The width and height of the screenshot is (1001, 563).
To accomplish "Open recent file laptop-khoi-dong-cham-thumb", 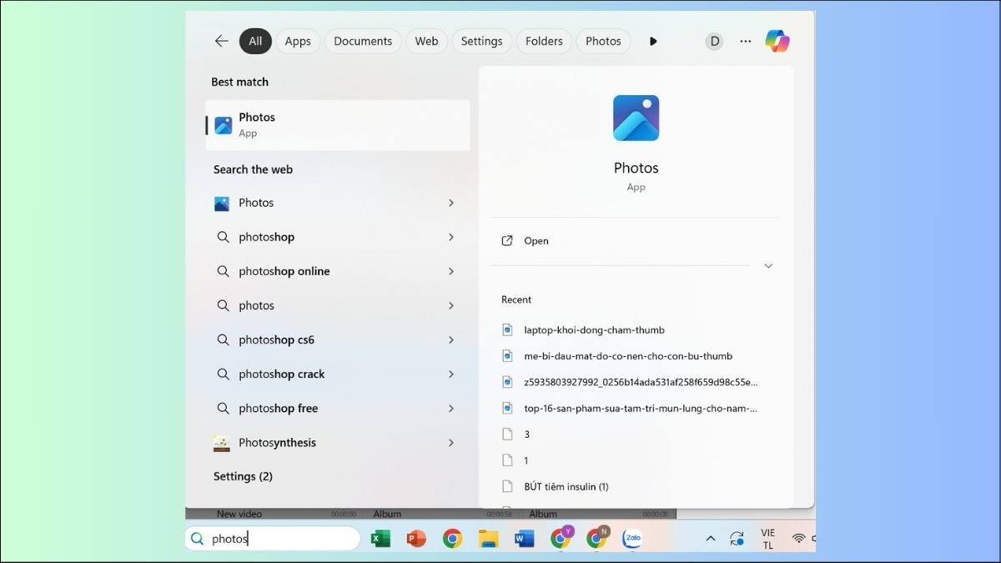I will pyautogui.click(x=594, y=330).
